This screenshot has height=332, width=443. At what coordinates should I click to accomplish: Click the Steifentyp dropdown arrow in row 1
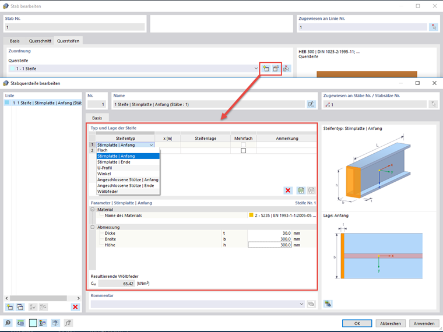click(152, 145)
